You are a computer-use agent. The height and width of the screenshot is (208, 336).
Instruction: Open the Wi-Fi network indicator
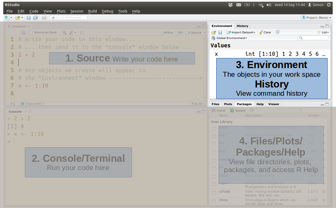pos(261,5)
